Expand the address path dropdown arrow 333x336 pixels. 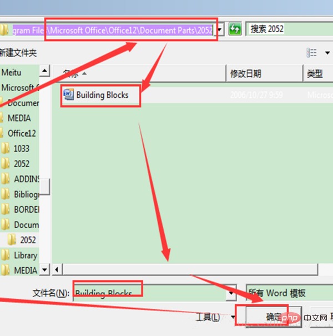point(221,29)
